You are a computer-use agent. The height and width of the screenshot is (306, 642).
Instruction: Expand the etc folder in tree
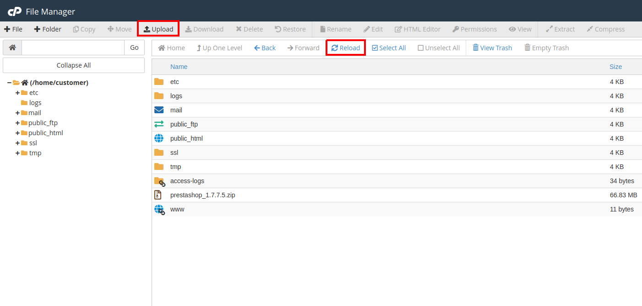[x=17, y=93]
